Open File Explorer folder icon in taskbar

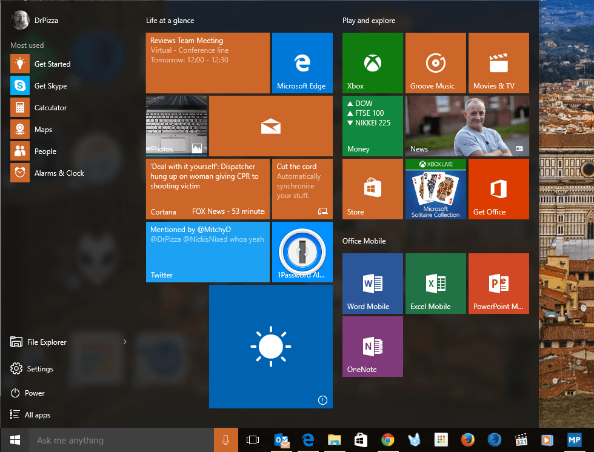coord(334,440)
